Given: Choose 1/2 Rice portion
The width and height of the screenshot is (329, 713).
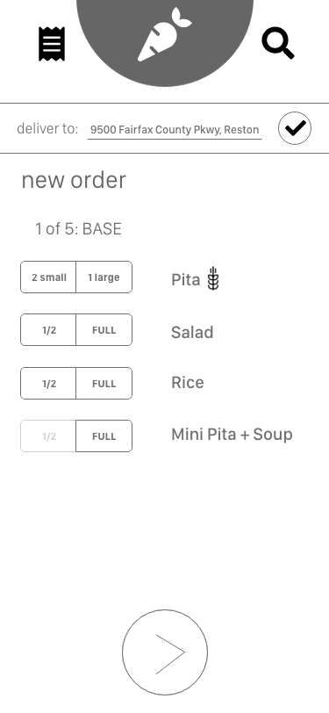Looking at the screenshot, I should [48, 384].
